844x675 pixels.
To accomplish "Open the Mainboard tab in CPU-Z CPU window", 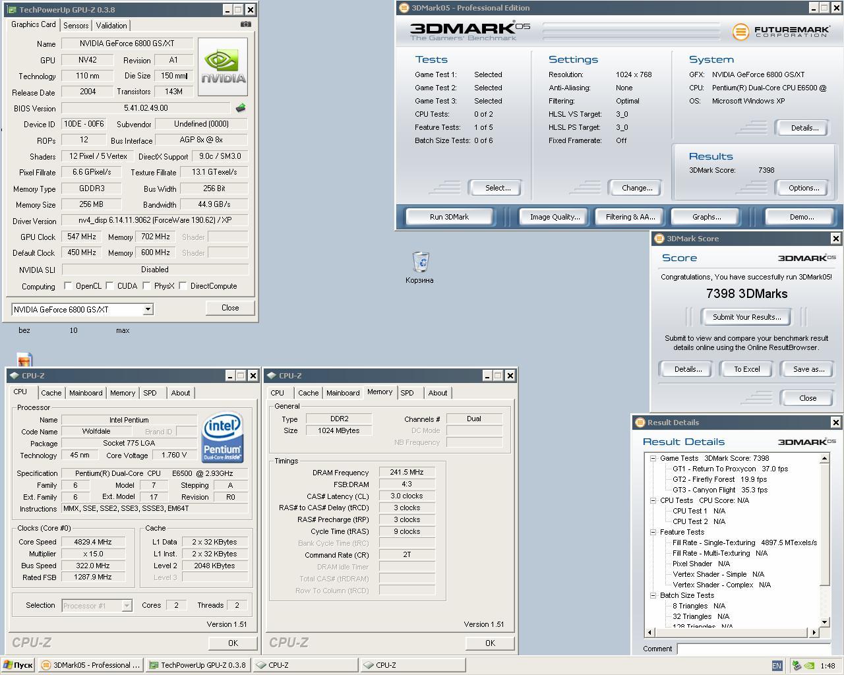I will coord(86,393).
